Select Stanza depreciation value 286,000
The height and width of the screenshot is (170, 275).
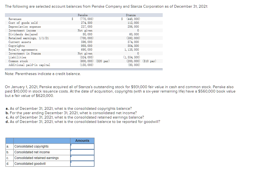point(133,27)
